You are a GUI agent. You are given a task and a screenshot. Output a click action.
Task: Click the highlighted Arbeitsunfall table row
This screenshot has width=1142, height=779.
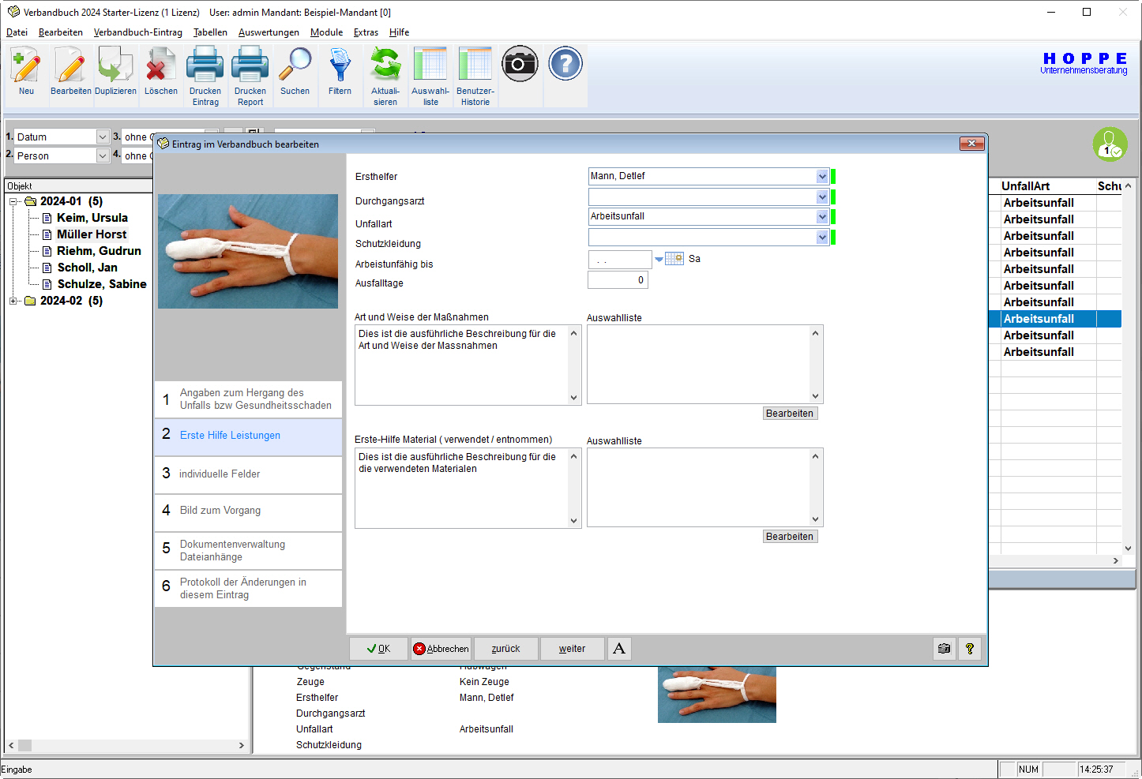click(1055, 319)
